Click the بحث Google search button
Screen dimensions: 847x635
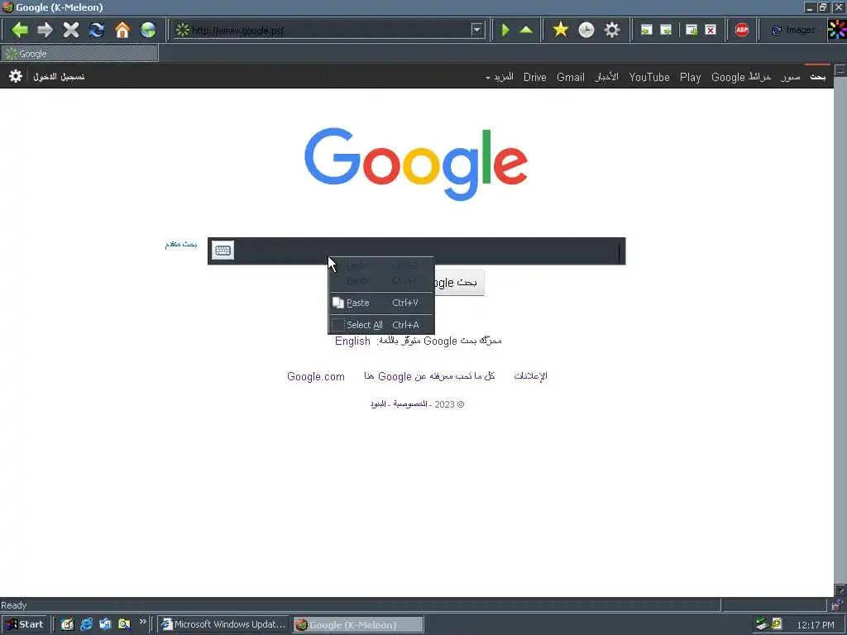459,283
